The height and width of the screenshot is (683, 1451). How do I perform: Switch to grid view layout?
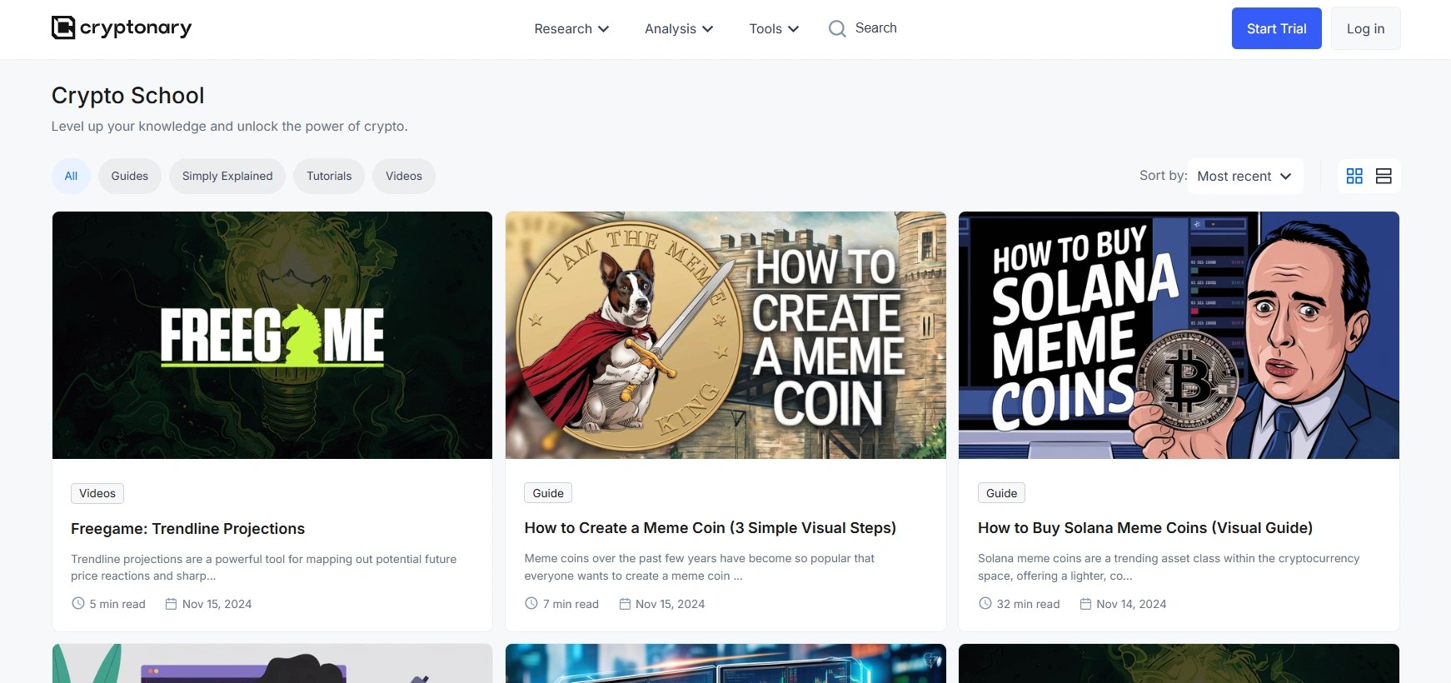tap(1354, 176)
